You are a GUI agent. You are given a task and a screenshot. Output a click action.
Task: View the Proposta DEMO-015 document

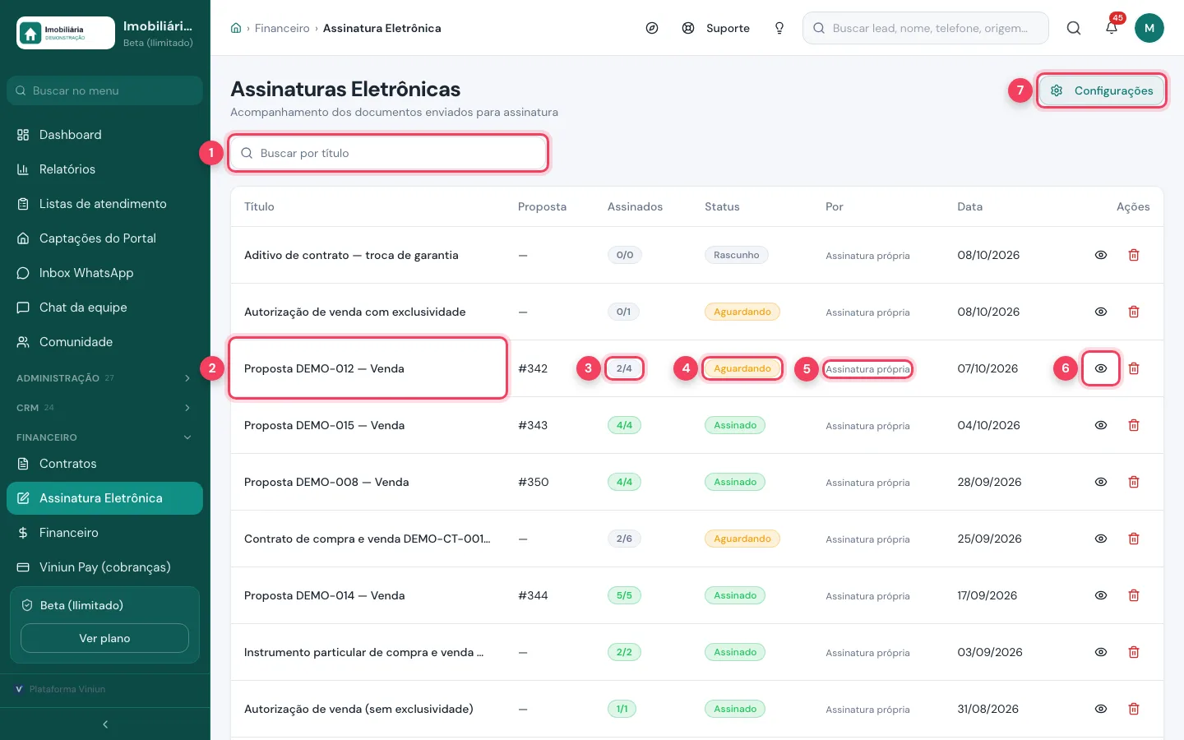(1101, 425)
